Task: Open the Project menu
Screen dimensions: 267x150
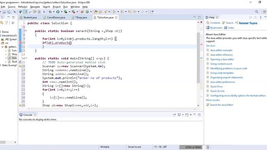Action: click(57, 7)
